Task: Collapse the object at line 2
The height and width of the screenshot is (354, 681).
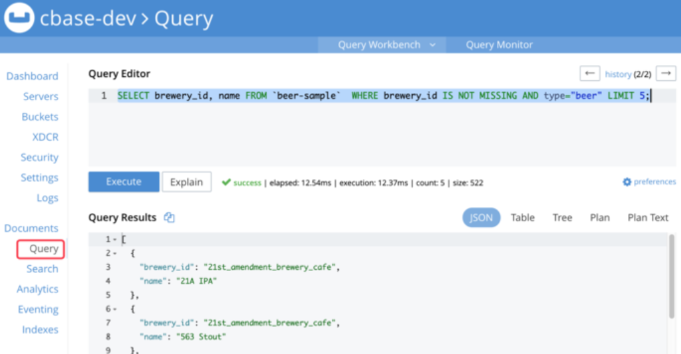Action: 115,253
